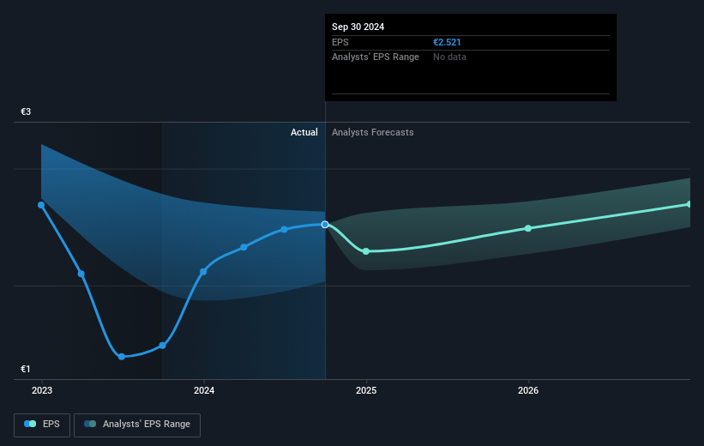Viewport: 704px width, 446px height.
Task: Click the €3 y-axis label
Action: point(26,111)
